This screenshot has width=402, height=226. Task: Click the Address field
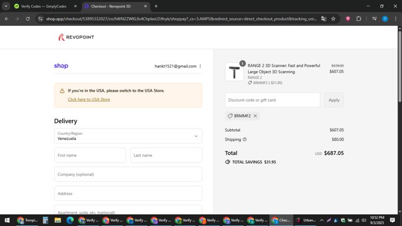click(128, 193)
